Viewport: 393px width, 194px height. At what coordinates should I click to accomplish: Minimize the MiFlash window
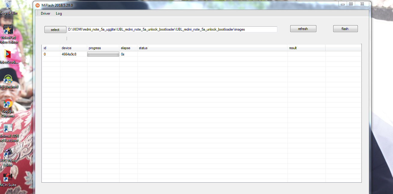coord(343,4)
